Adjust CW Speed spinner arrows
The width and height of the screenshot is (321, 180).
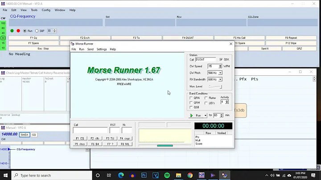[x=220, y=66]
